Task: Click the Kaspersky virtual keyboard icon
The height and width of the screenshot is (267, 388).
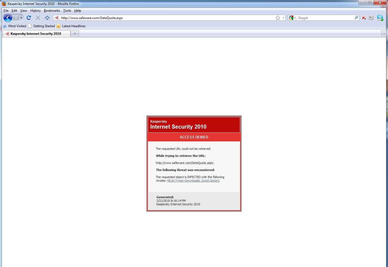Action: click(x=371, y=18)
